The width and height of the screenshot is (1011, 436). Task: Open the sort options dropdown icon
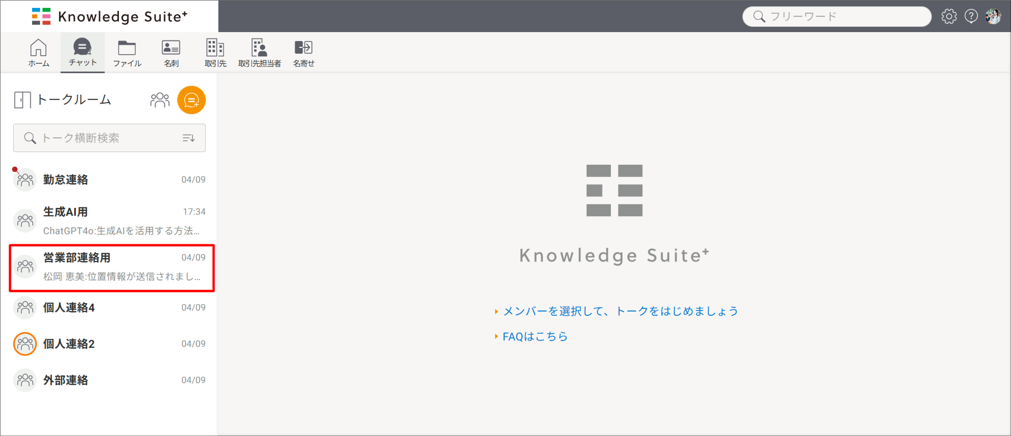(188, 138)
